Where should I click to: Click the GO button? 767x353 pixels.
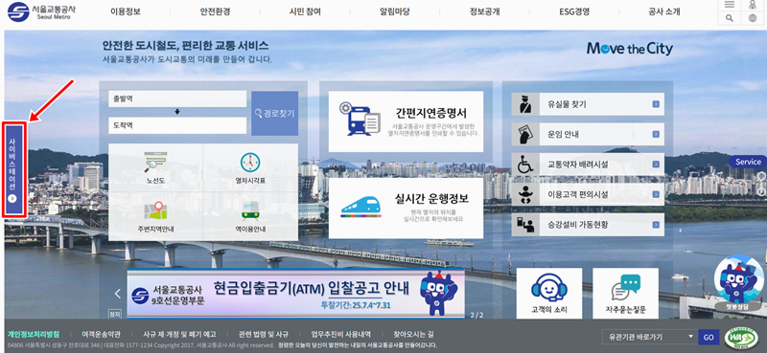tap(709, 337)
